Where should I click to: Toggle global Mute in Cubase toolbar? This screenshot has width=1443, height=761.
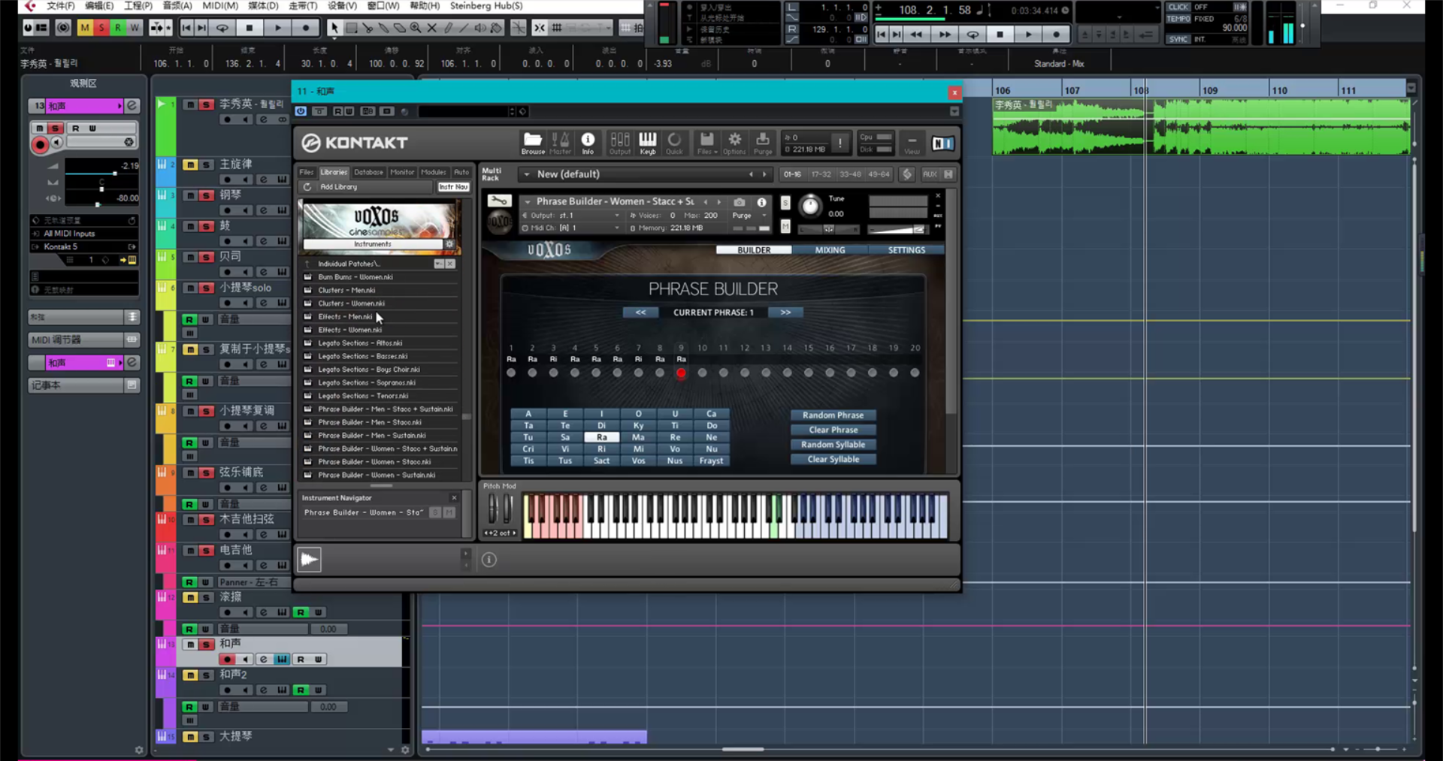pos(85,28)
